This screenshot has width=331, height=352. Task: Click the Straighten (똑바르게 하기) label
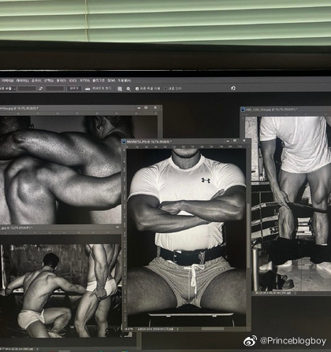(x=102, y=89)
